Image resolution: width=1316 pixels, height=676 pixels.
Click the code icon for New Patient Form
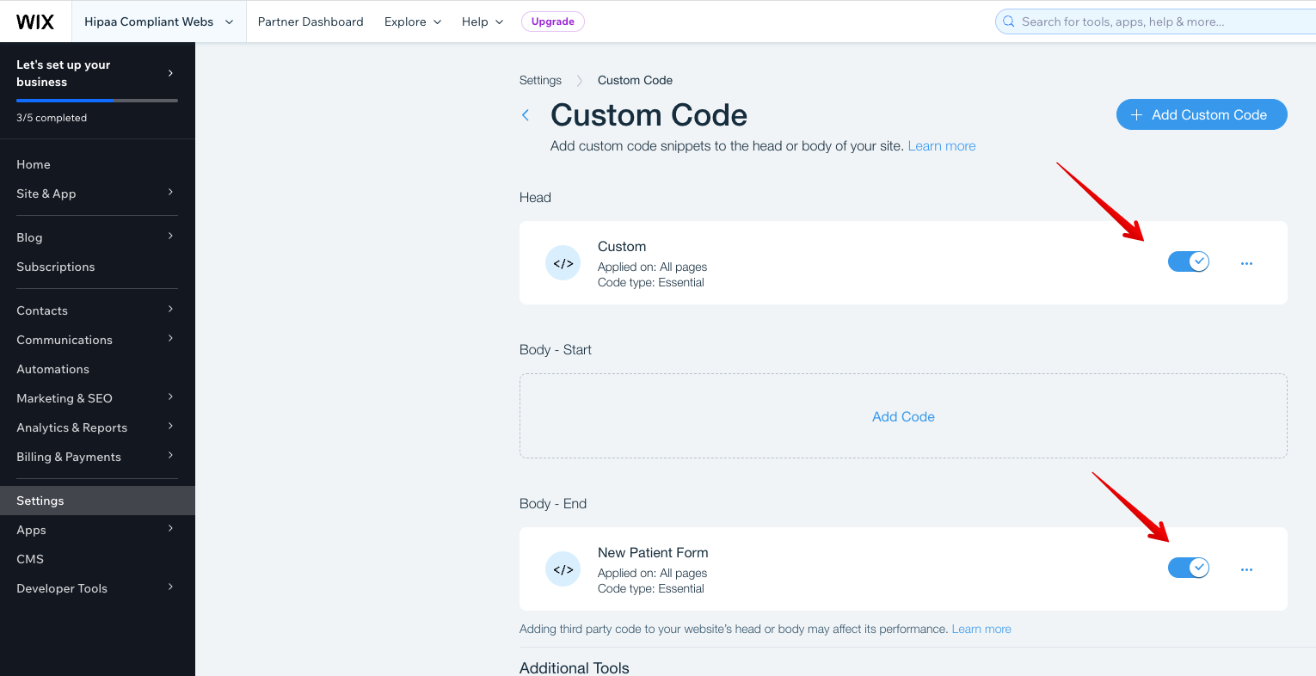tap(563, 569)
